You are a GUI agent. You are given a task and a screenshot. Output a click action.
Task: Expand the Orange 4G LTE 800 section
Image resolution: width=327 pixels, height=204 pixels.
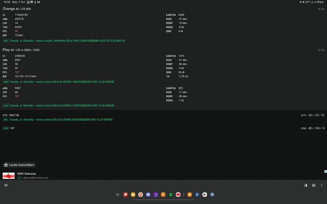pyautogui.click(x=17, y=9)
